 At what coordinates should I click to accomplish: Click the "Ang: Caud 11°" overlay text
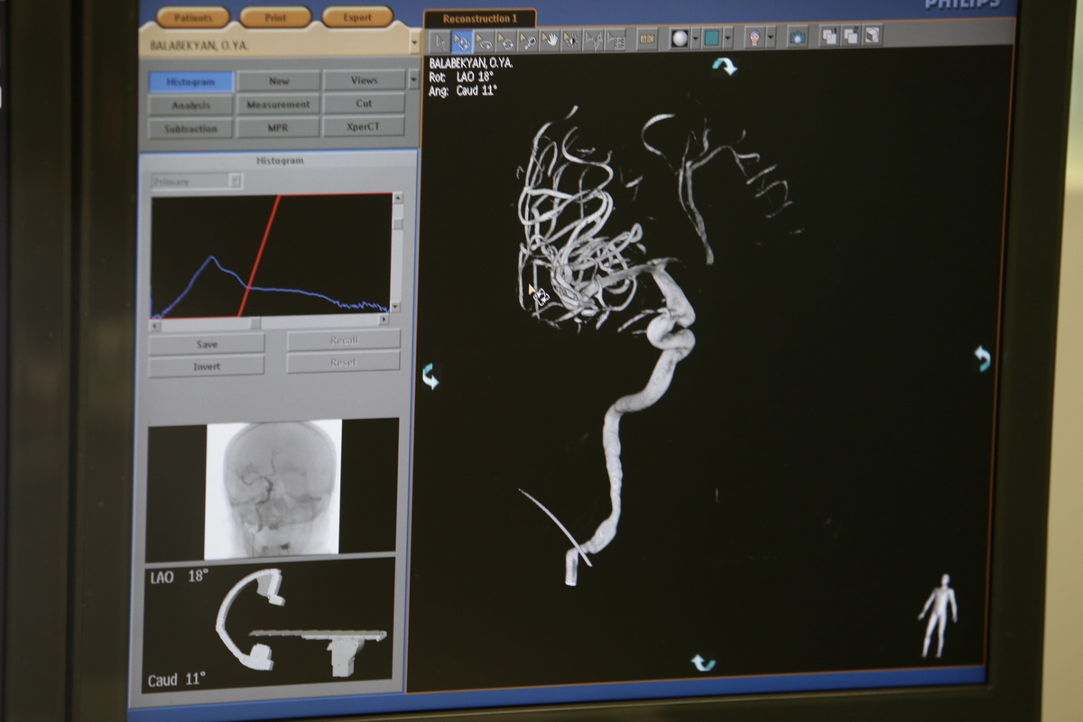(464, 90)
